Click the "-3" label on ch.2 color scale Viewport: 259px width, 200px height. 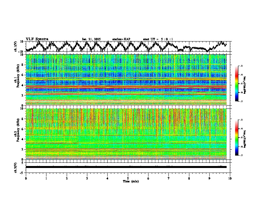coord(241,120)
